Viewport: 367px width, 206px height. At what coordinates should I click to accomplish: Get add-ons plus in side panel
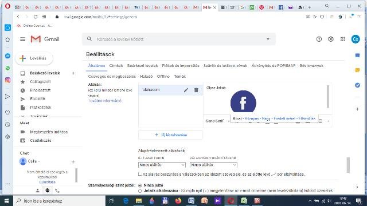(357, 109)
